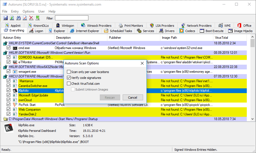Image resolution: width=256 pixels, height=153 pixels.
Task: Uncheck the YandexDisk2 entry
Action: [x=8, y=114]
